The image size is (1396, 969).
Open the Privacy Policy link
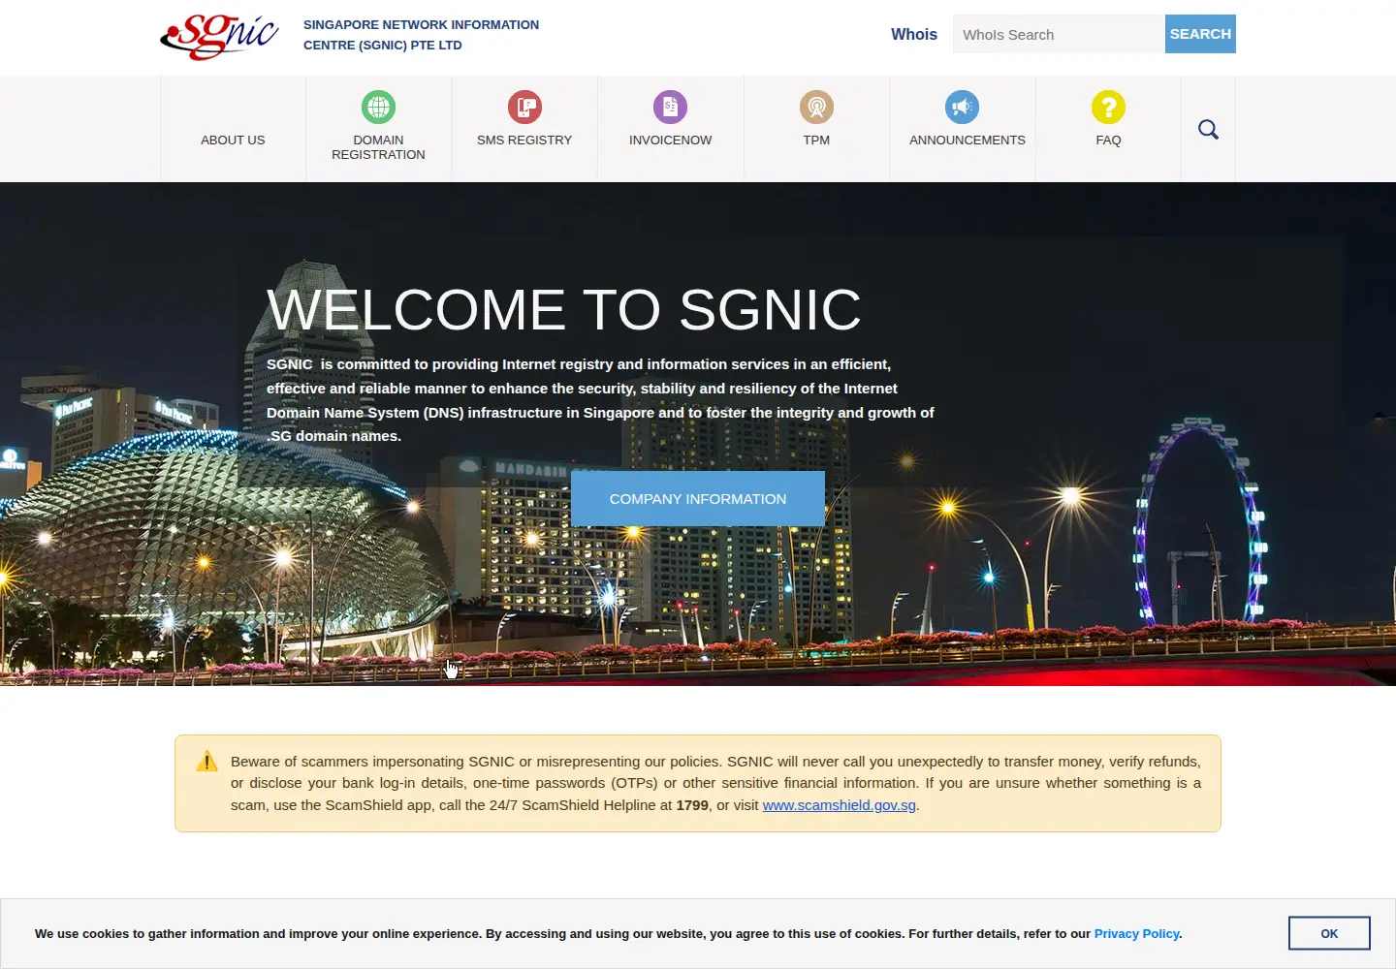[x=1136, y=934]
